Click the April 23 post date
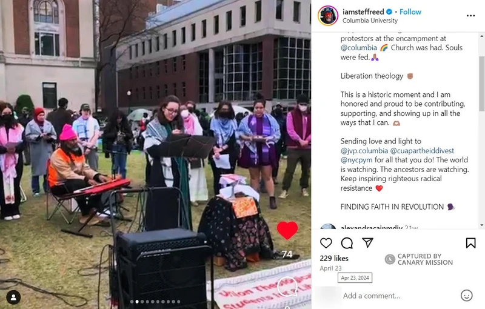The image size is (485, 309). tap(330, 268)
